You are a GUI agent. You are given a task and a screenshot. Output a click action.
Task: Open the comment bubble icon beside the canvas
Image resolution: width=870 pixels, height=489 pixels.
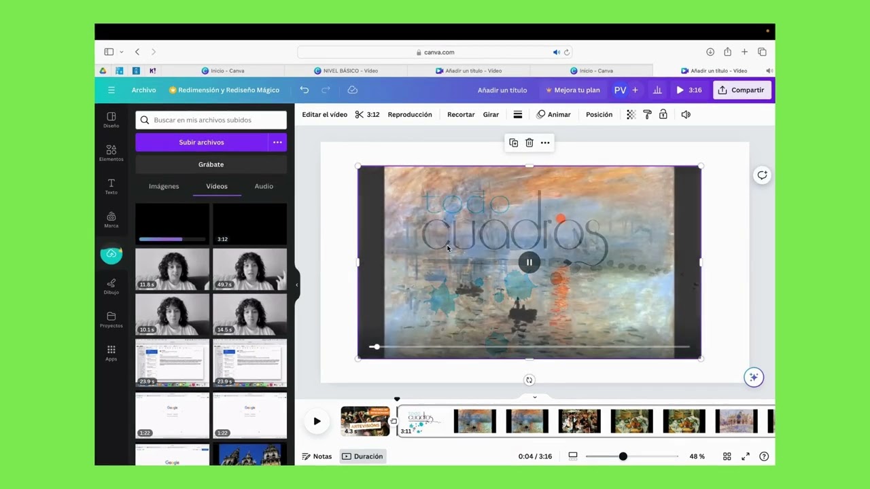[x=762, y=175]
